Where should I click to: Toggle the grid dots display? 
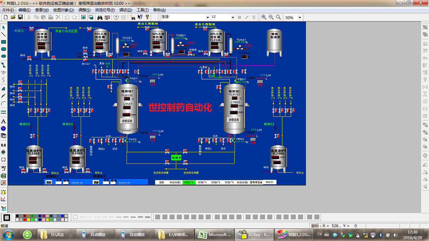[124, 17]
